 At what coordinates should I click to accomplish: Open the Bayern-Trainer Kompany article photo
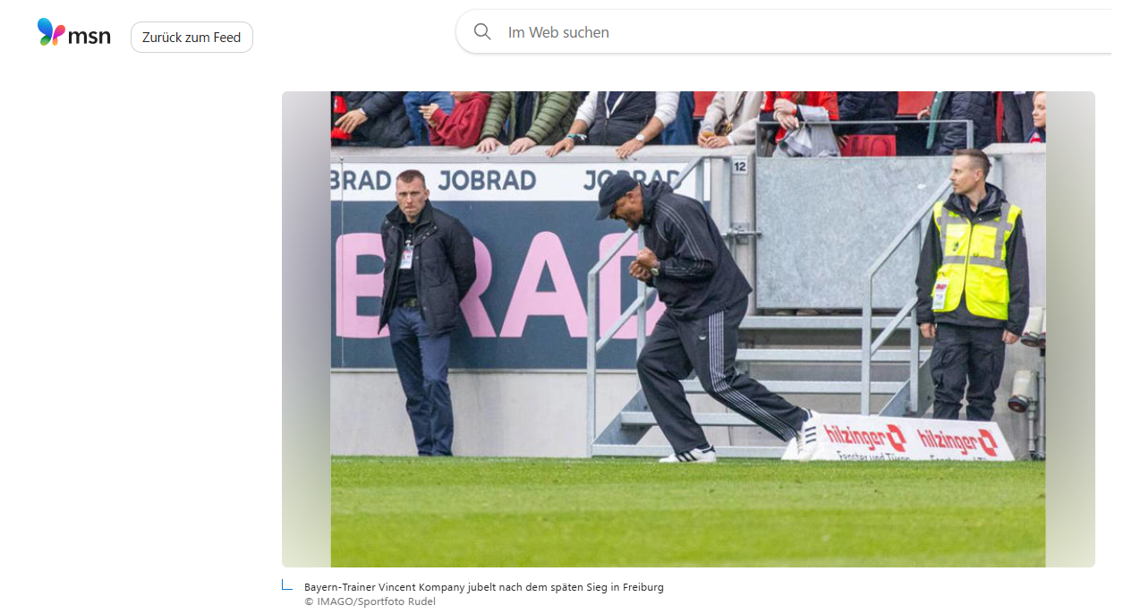(688, 329)
